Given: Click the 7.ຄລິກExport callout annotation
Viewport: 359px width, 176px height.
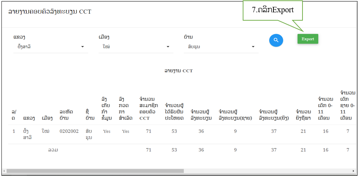Looking at the screenshot, I should tap(272, 10).
